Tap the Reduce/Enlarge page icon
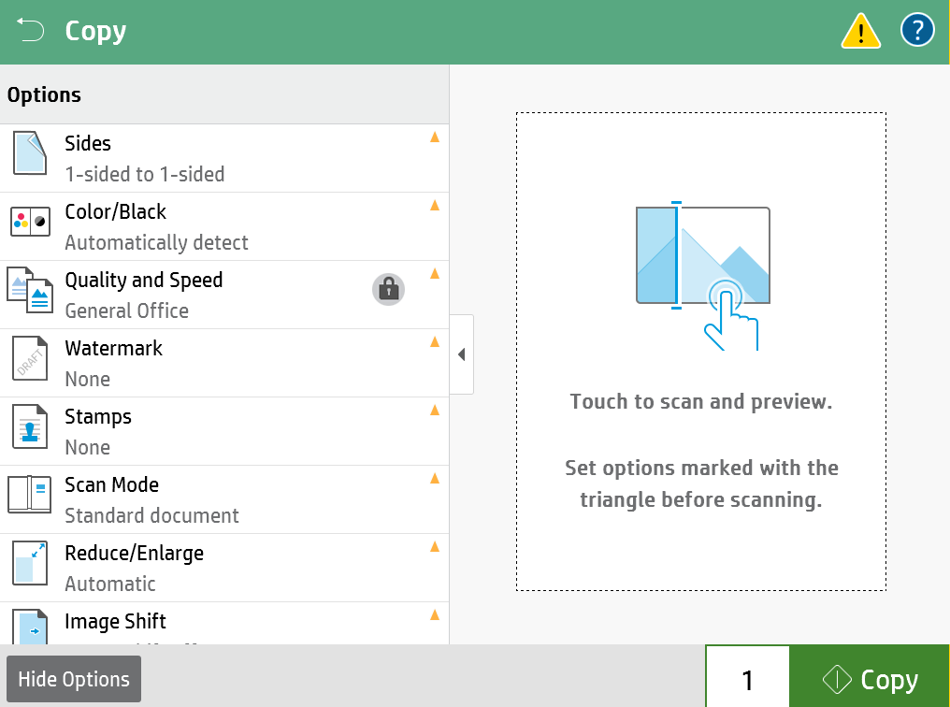This screenshot has width=950, height=707. coord(29,563)
